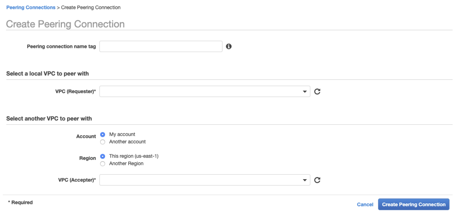This screenshot has width=460, height=221.
Task: Refresh the VPC (Requester) list
Action: pyautogui.click(x=317, y=92)
